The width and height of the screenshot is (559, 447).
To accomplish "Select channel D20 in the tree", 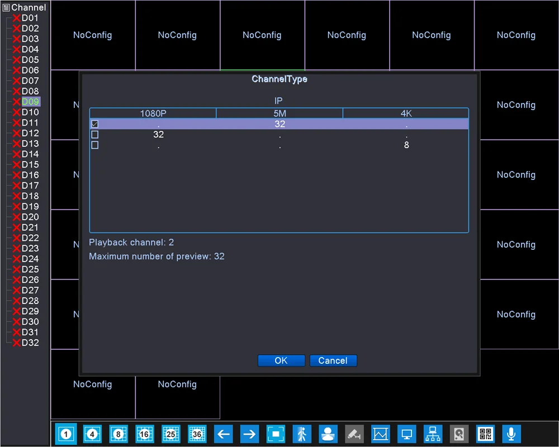I will (30, 217).
